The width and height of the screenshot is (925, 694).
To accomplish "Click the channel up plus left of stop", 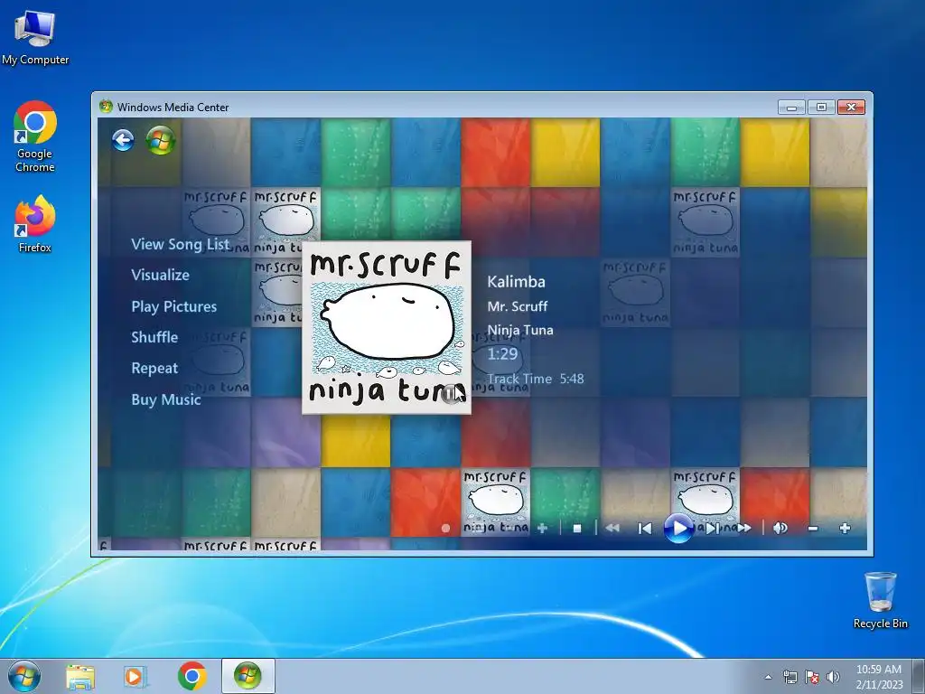I will [x=542, y=528].
